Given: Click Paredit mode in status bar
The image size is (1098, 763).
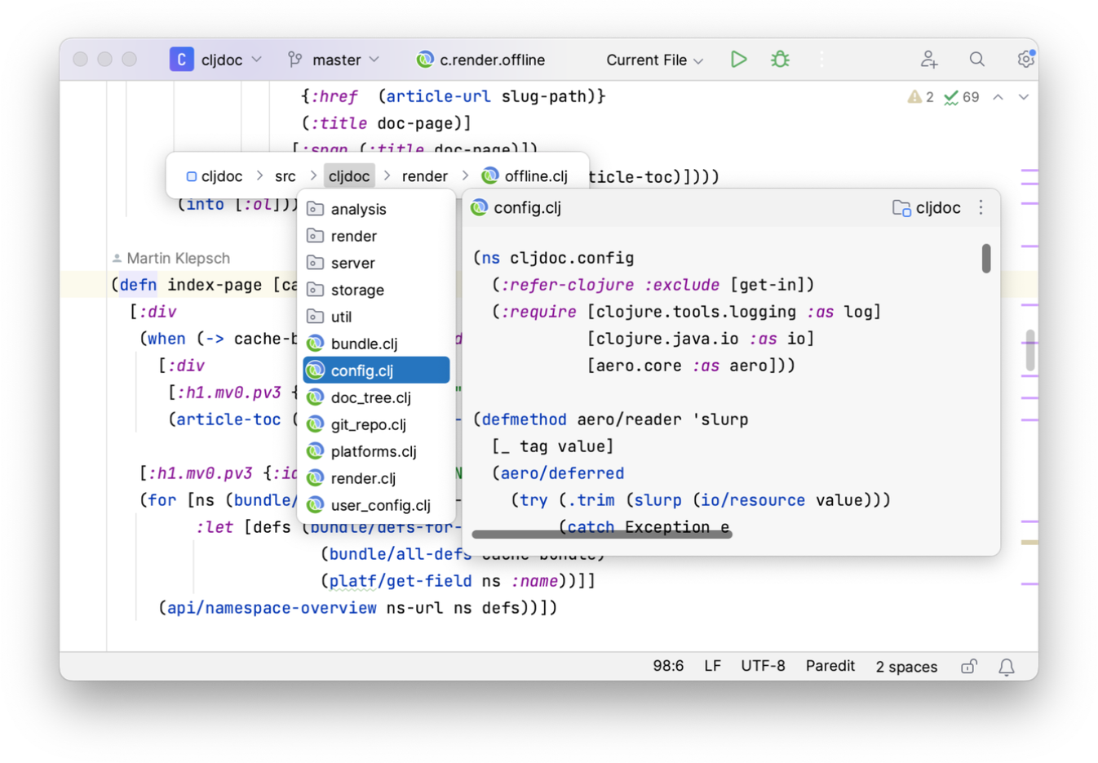Looking at the screenshot, I should click(x=830, y=667).
